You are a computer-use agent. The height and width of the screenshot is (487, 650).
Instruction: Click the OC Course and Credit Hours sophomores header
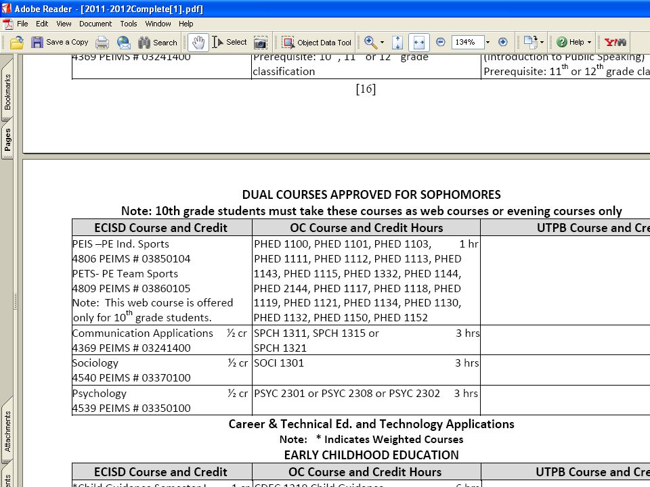tap(366, 228)
